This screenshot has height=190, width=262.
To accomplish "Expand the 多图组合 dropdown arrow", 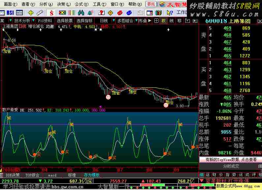I will pos(136,20).
